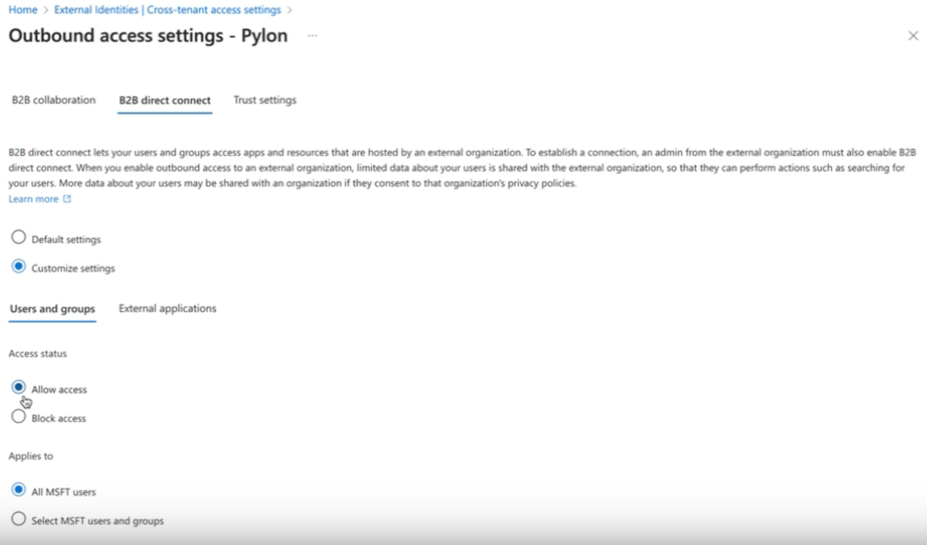
Task: Switch to the B2B collaboration tab
Action: (x=54, y=100)
